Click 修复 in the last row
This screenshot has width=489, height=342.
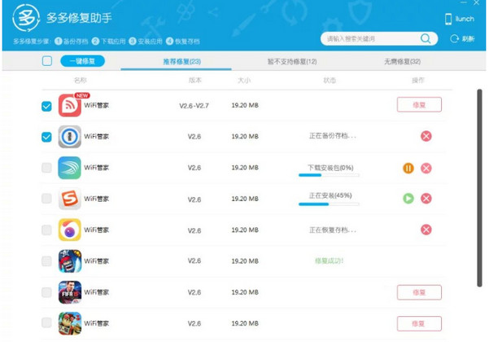[x=419, y=323]
